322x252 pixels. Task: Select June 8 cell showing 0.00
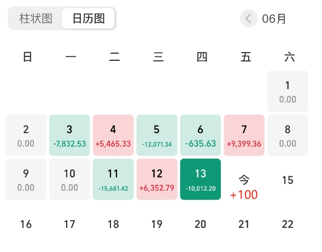(x=288, y=135)
